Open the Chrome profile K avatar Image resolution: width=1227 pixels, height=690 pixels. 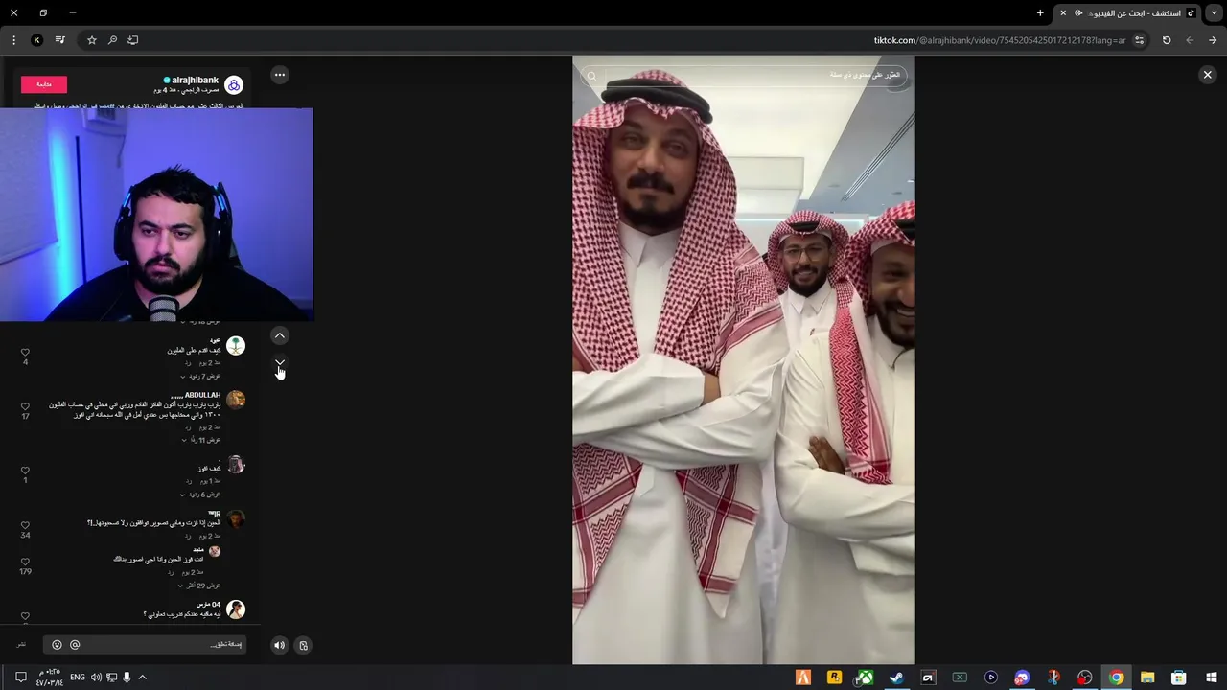point(36,40)
